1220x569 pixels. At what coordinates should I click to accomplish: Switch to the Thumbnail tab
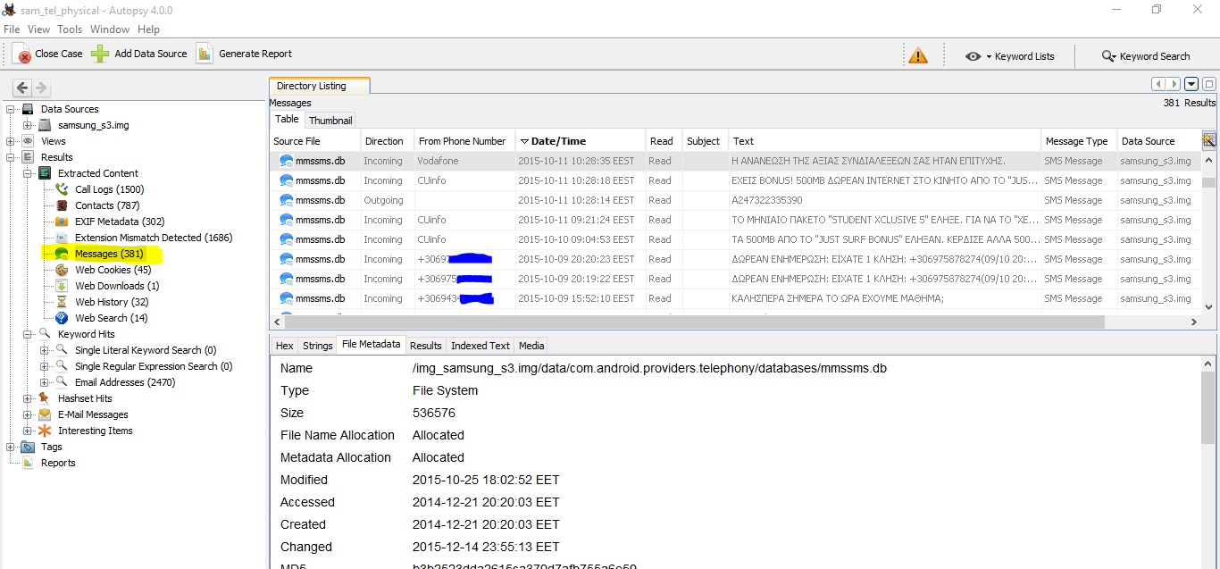click(x=330, y=121)
